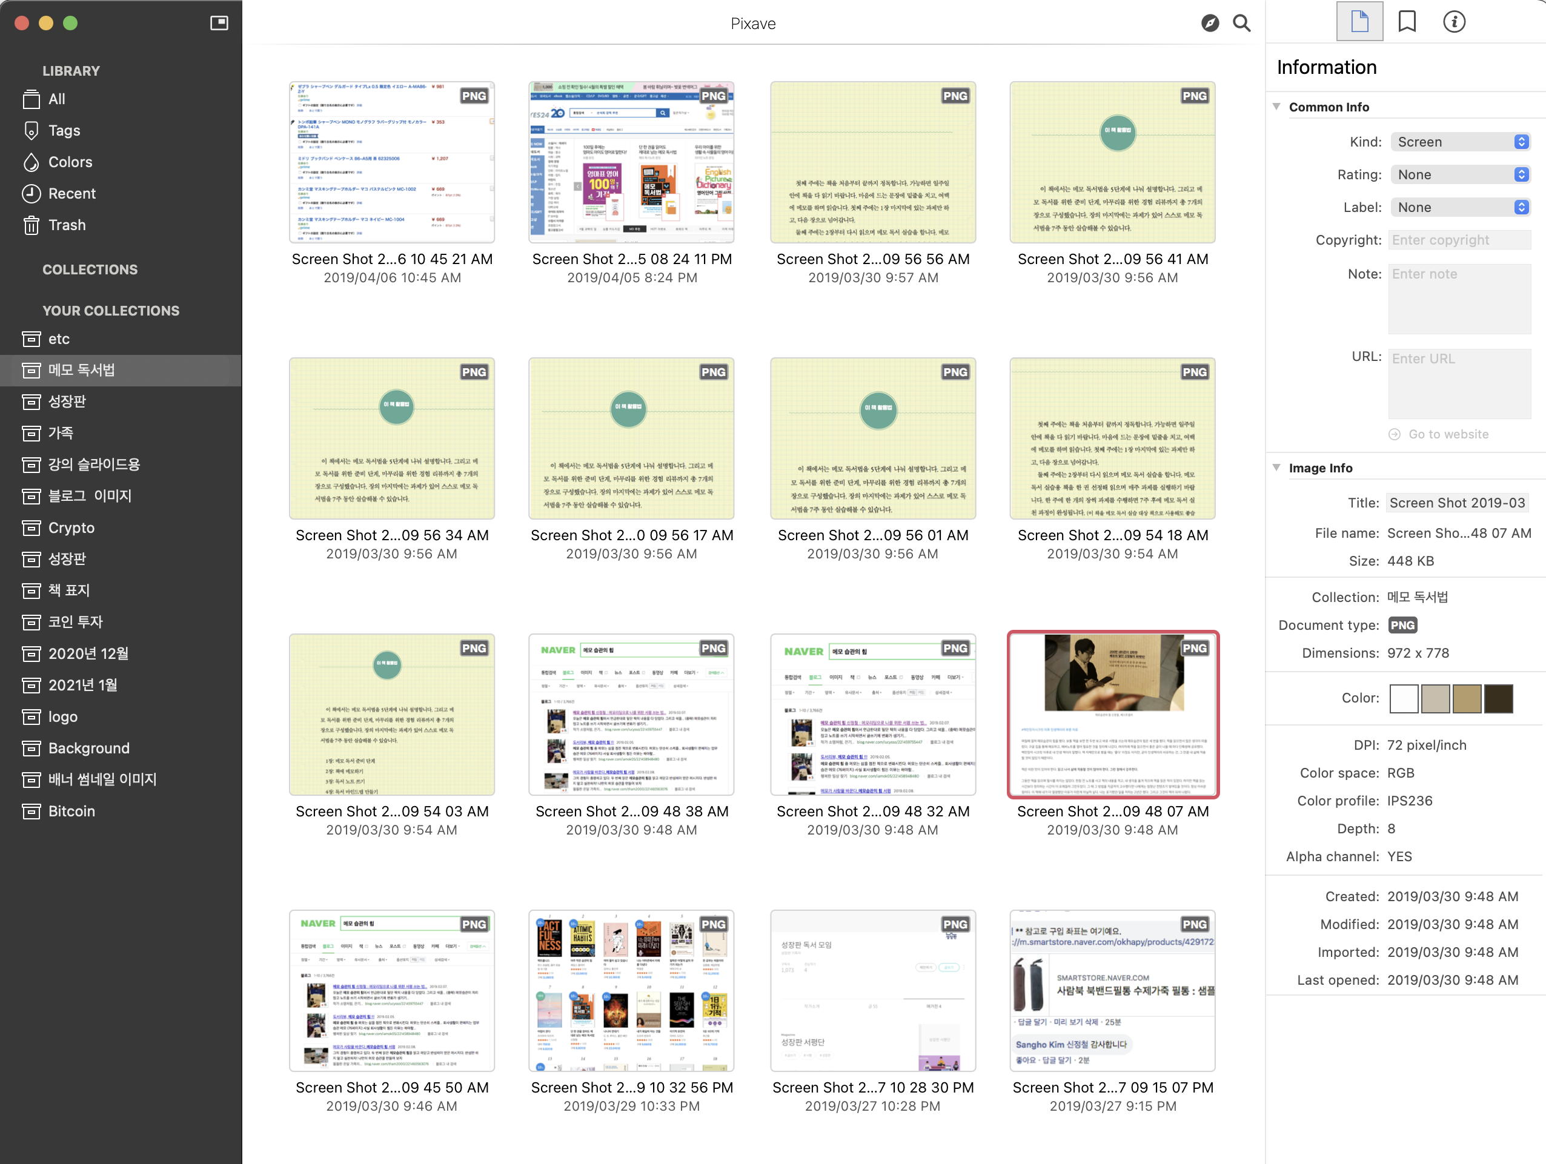Select the Crypto collection
This screenshot has width=1546, height=1164.
[71, 527]
